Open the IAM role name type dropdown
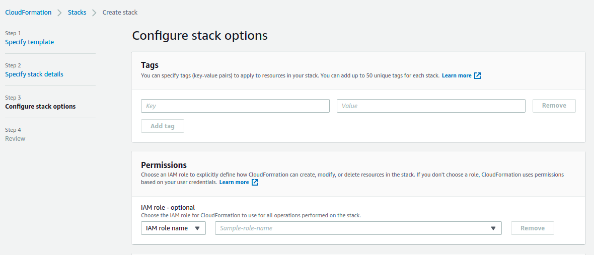 pos(173,228)
